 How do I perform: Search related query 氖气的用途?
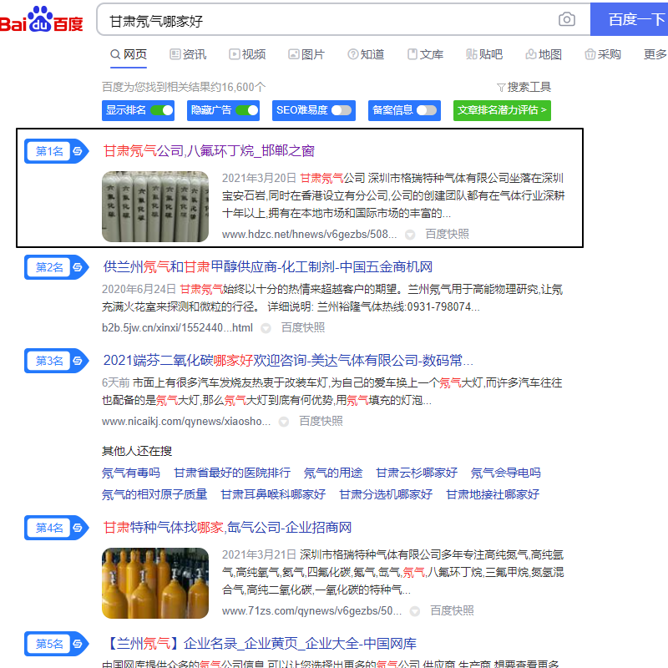point(333,473)
